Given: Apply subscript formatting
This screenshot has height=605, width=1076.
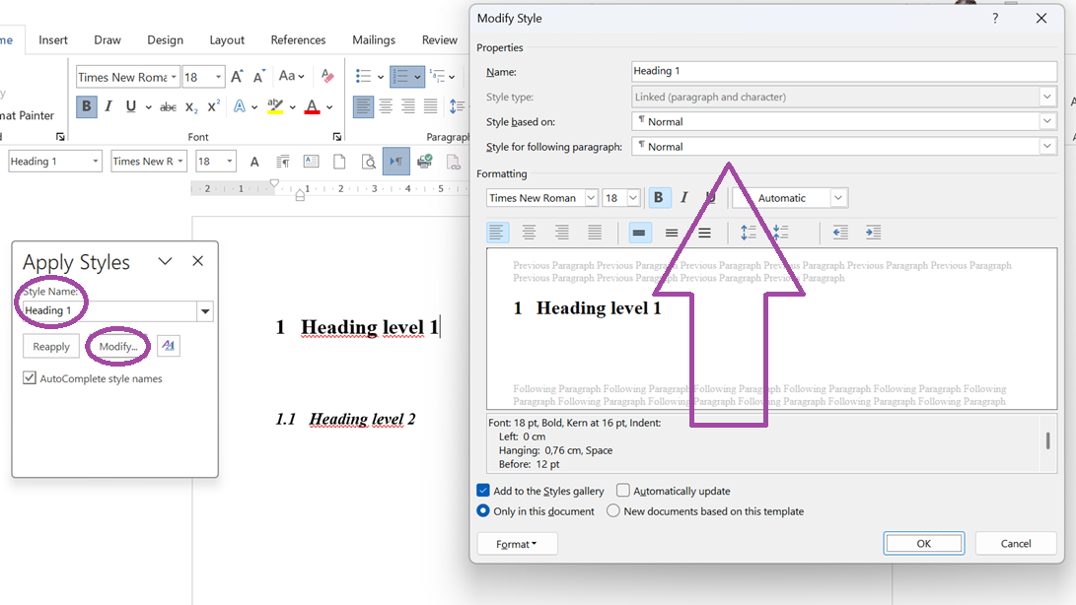Looking at the screenshot, I should [x=191, y=107].
